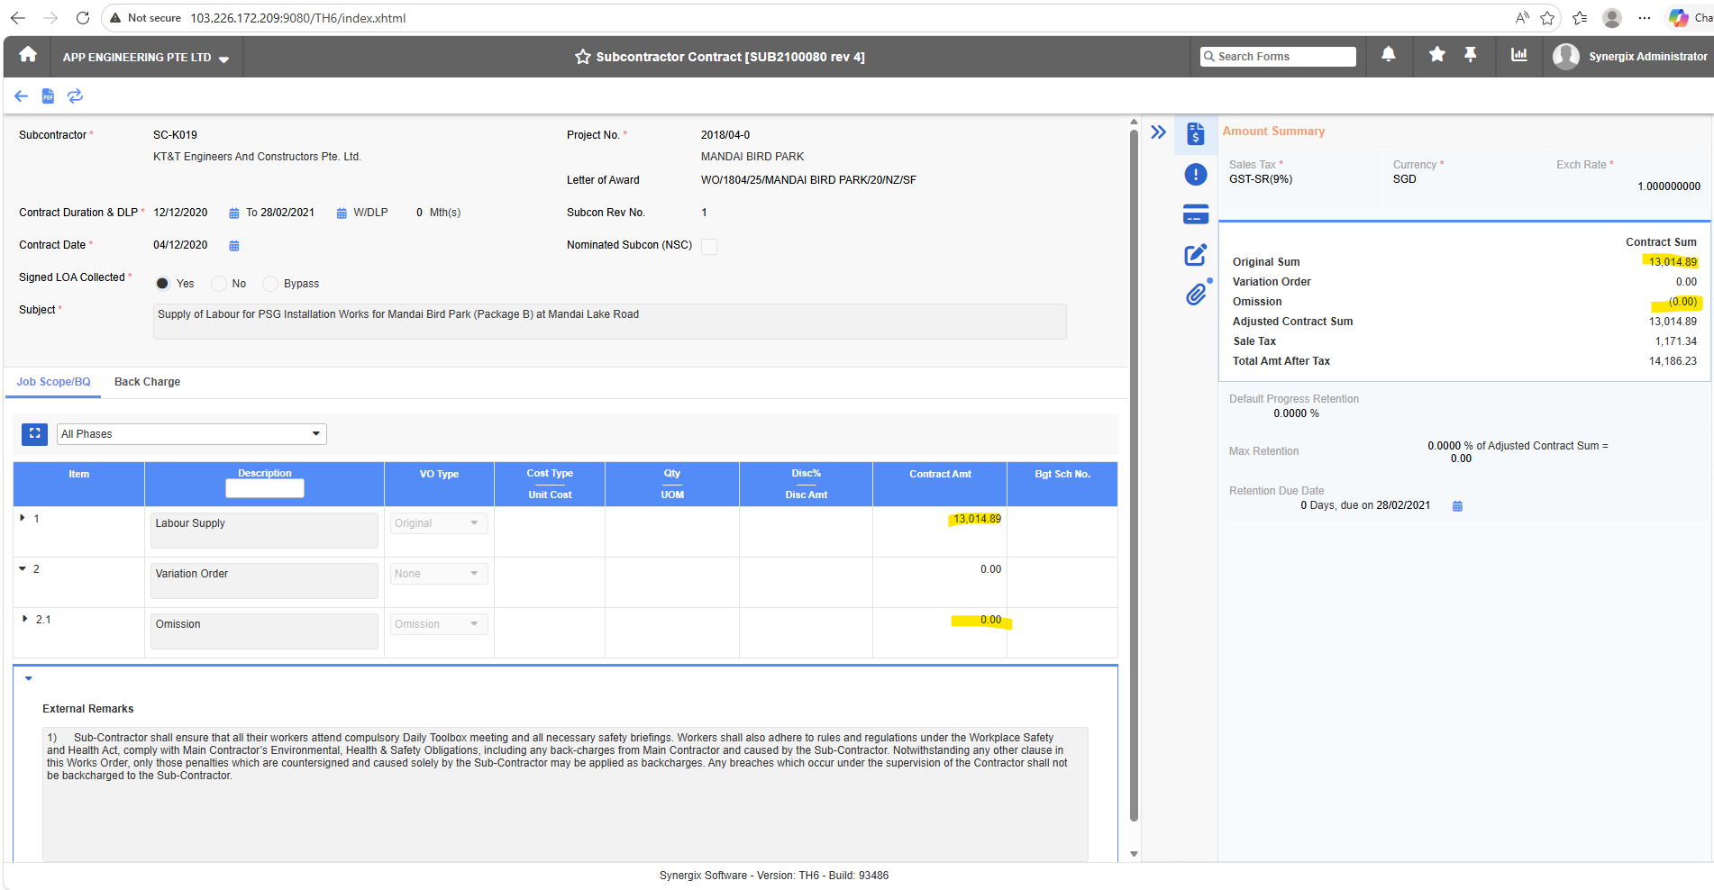The image size is (1714, 890).
Task: Open the payment card panel icon
Action: [x=1196, y=214]
